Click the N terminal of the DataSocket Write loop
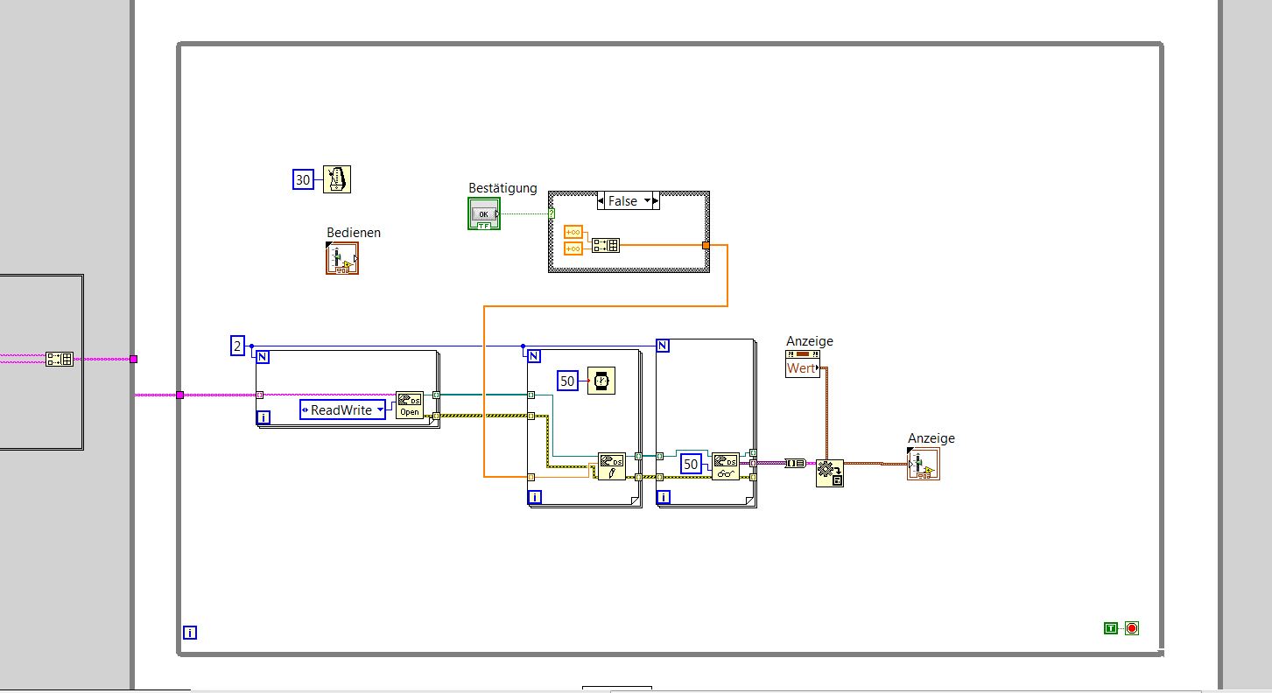 (533, 355)
